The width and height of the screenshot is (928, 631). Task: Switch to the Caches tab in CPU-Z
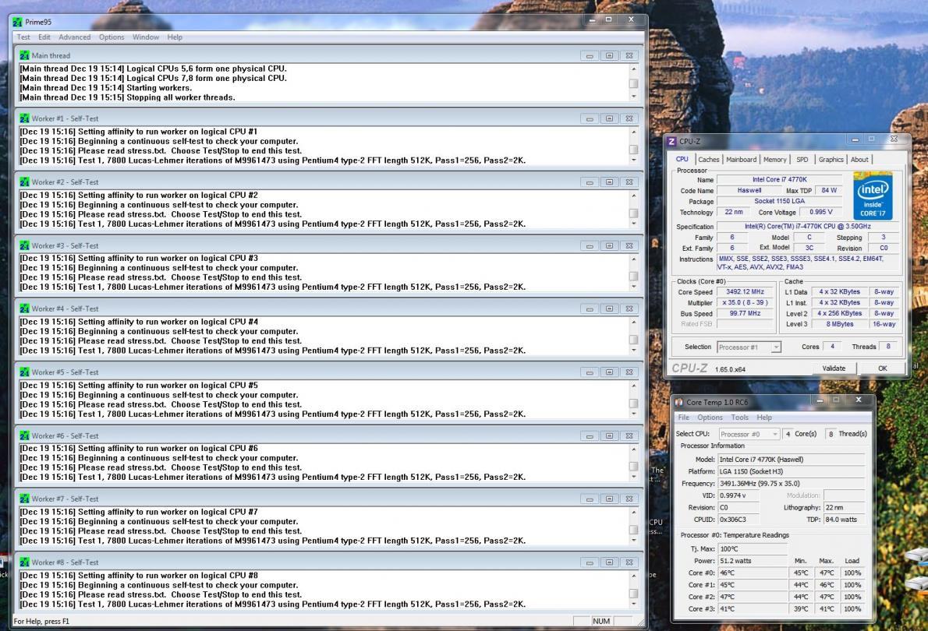click(x=708, y=160)
